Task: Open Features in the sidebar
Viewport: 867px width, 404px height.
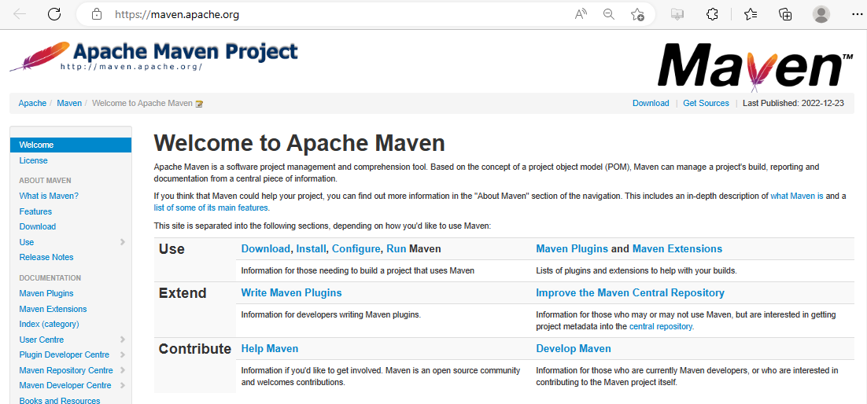Action: pyautogui.click(x=35, y=211)
